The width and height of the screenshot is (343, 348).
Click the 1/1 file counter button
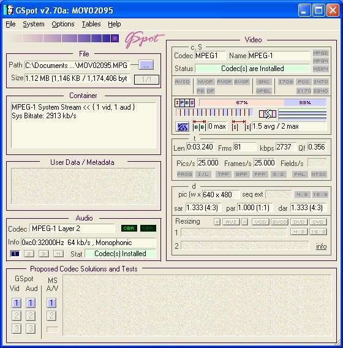(x=146, y=80)
